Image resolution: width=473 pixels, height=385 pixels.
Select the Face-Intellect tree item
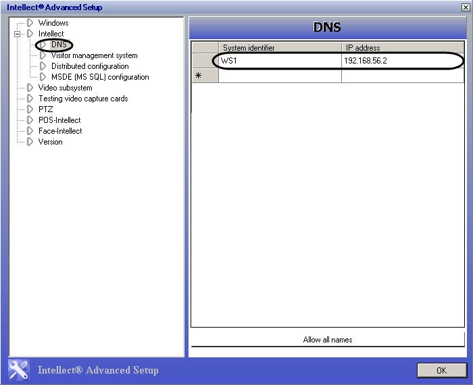60,131
